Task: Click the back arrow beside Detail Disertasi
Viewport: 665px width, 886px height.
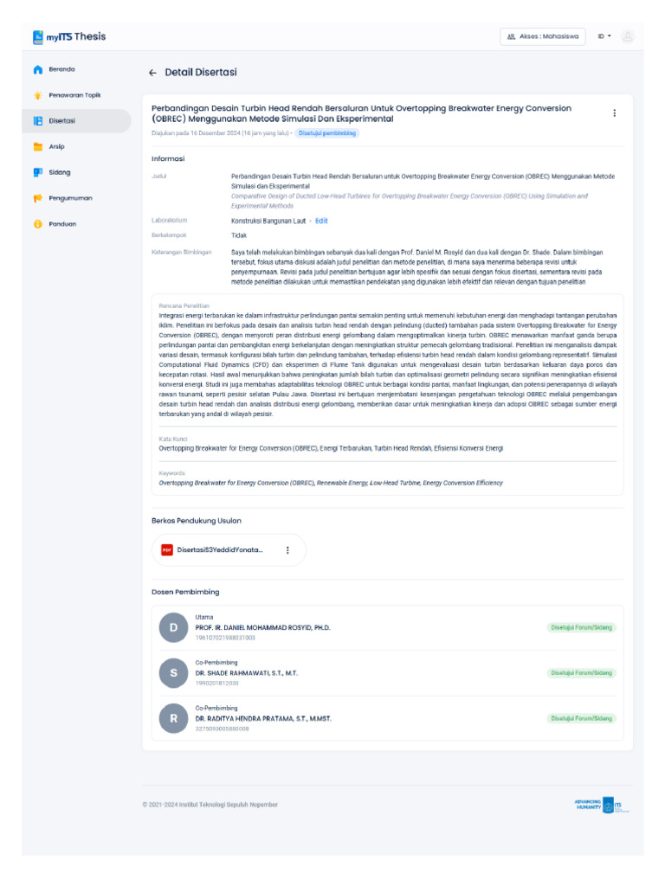Action: coord(152,73)
